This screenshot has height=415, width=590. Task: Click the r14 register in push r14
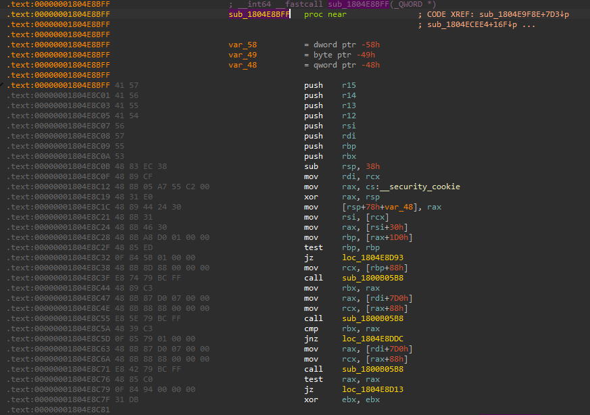click(x=349, y=95)
